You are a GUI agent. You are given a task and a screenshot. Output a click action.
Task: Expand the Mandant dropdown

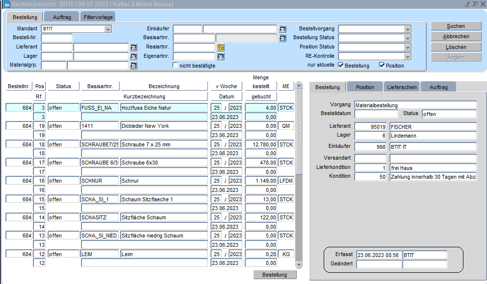[x=108, y=29]
